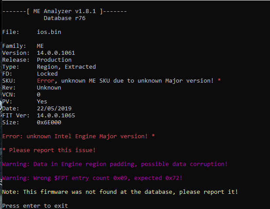270x209 pixels.
Task: Click the Unknown Rev value
Action: coord(49,88)
